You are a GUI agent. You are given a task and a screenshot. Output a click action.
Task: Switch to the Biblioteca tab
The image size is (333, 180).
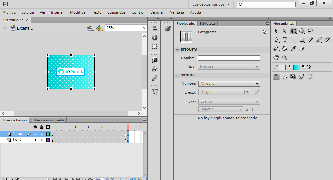point(207,24)
